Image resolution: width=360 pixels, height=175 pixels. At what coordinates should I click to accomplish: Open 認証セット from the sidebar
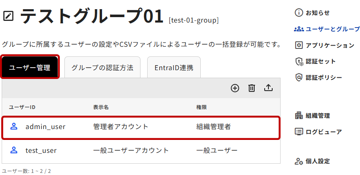tap(320, 61)
